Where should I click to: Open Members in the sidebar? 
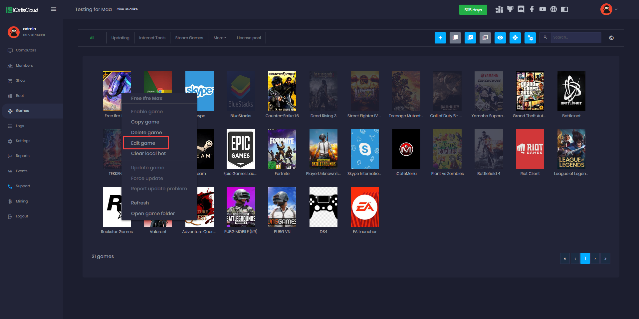(x=24, y=66)
